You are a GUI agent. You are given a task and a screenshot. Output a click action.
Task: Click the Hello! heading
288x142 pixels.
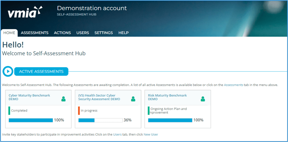click(13, 45)
